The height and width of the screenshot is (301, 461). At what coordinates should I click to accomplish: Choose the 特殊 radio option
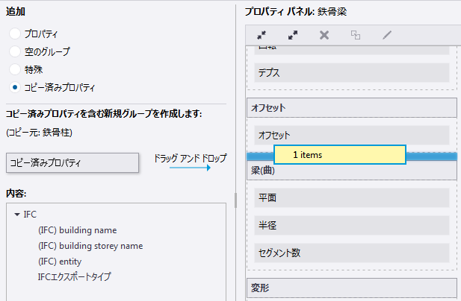click(16, 69)
